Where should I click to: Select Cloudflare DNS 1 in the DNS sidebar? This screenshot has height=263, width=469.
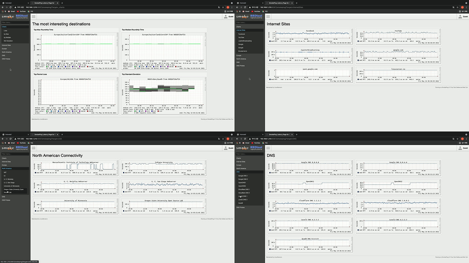point(243,189)
